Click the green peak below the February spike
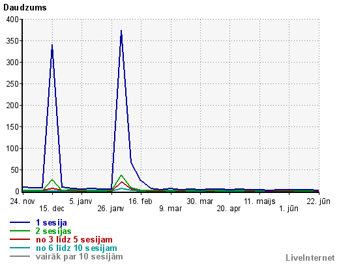Screen dimensions: 339x264 (121, 175)
